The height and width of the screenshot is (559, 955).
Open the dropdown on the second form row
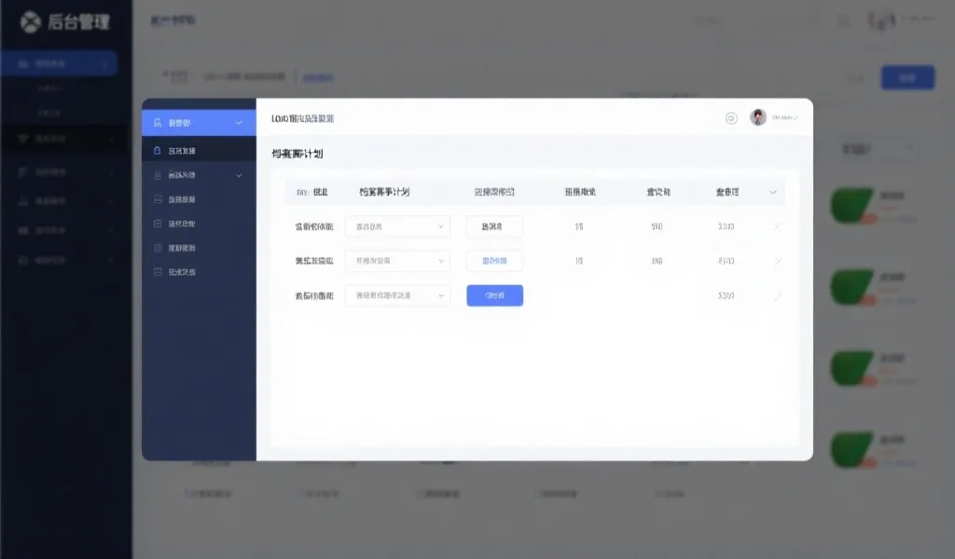pos(396,261)
